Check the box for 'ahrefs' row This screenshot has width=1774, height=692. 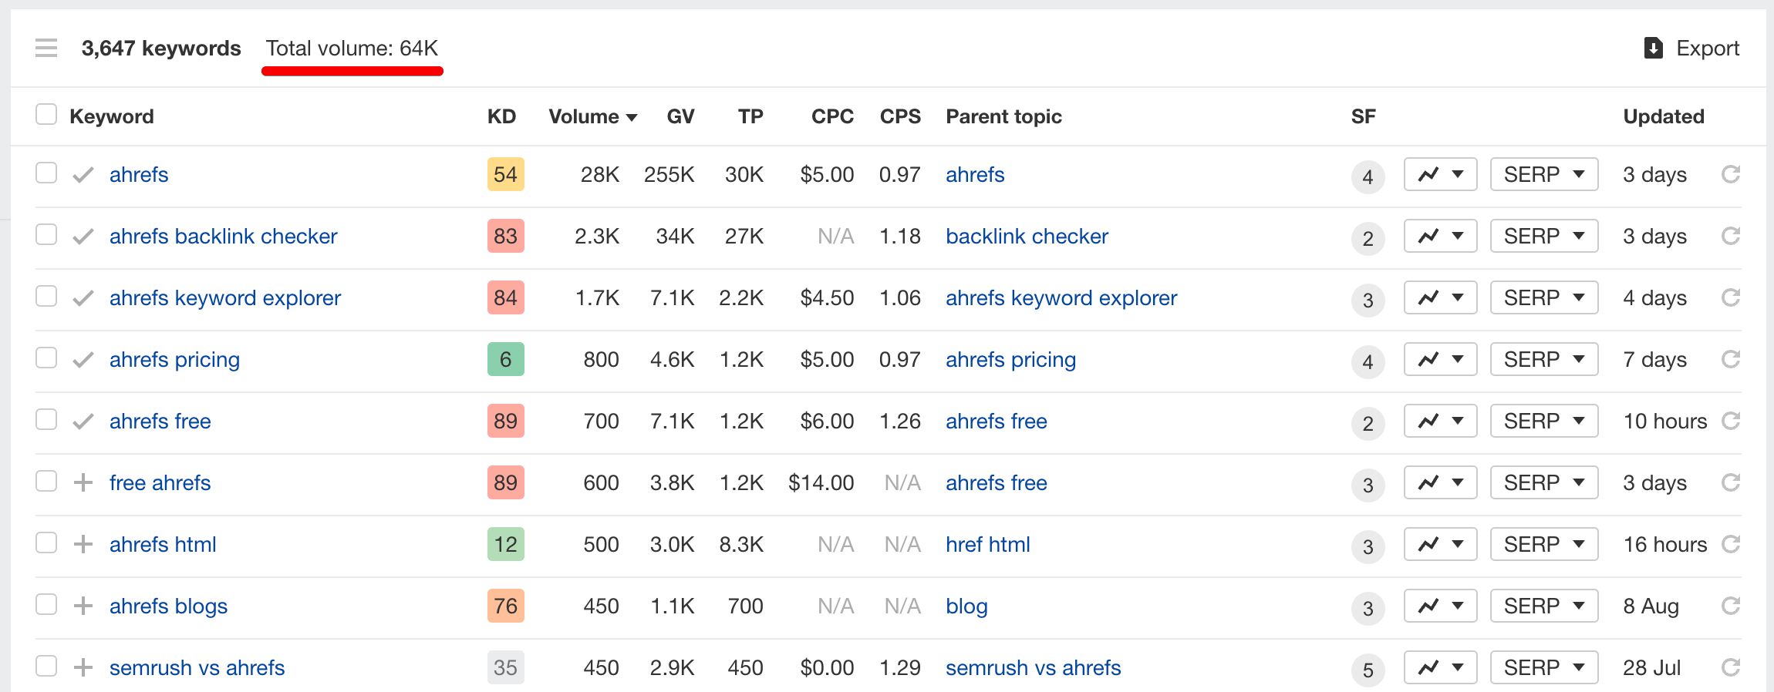pyautogui.click(x=46, y=173)
